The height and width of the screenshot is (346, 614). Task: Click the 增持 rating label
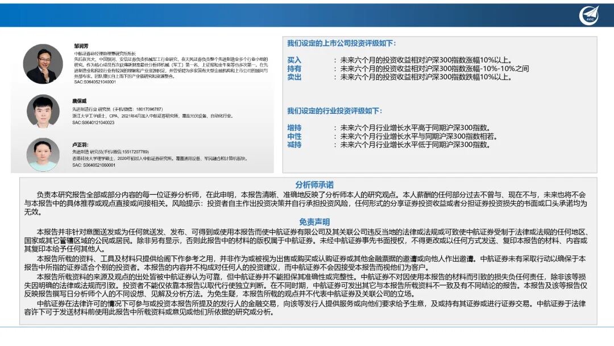[x=294, y=127]
